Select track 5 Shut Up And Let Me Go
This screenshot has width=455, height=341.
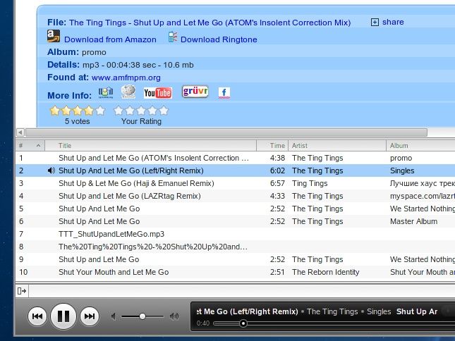coord(236,209)
